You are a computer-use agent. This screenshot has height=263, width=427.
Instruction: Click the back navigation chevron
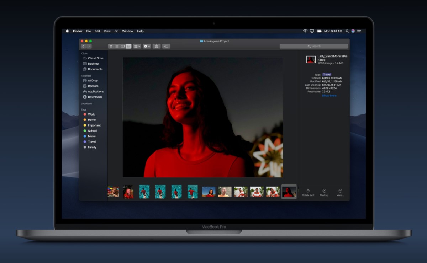[x=83, y=46]
